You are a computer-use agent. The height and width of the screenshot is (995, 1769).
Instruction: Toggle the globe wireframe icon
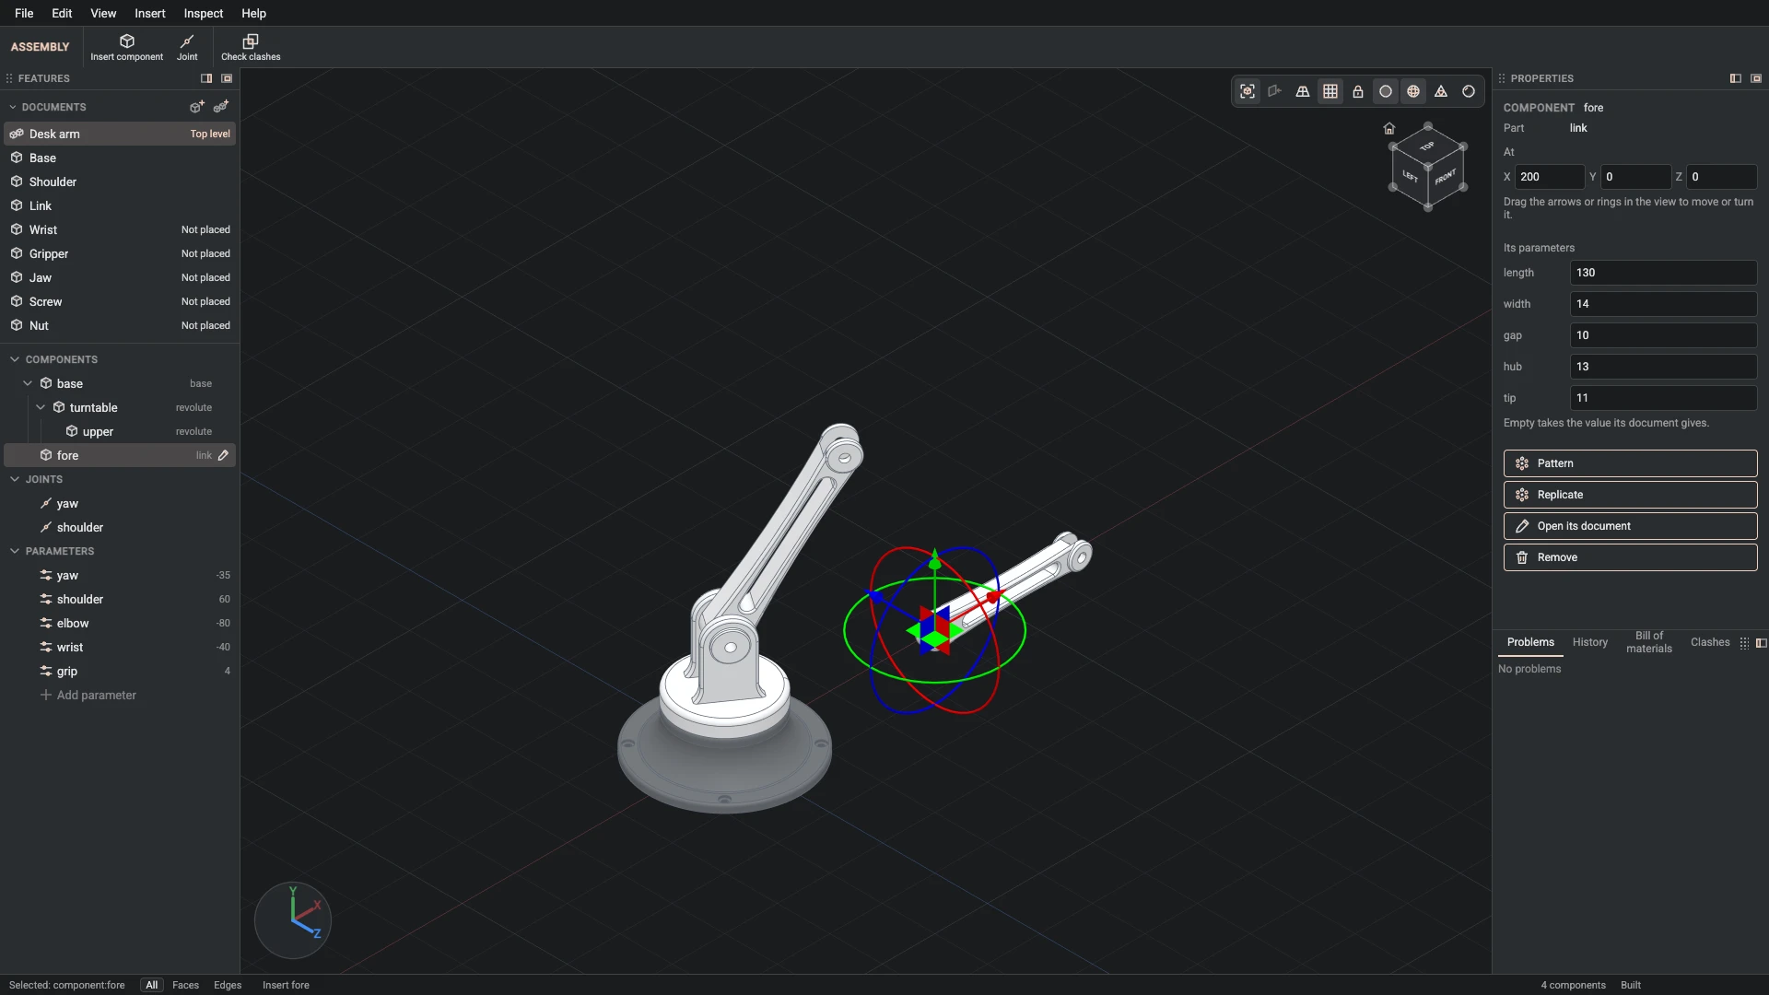pyautogui.click(x=1413, y=91)
